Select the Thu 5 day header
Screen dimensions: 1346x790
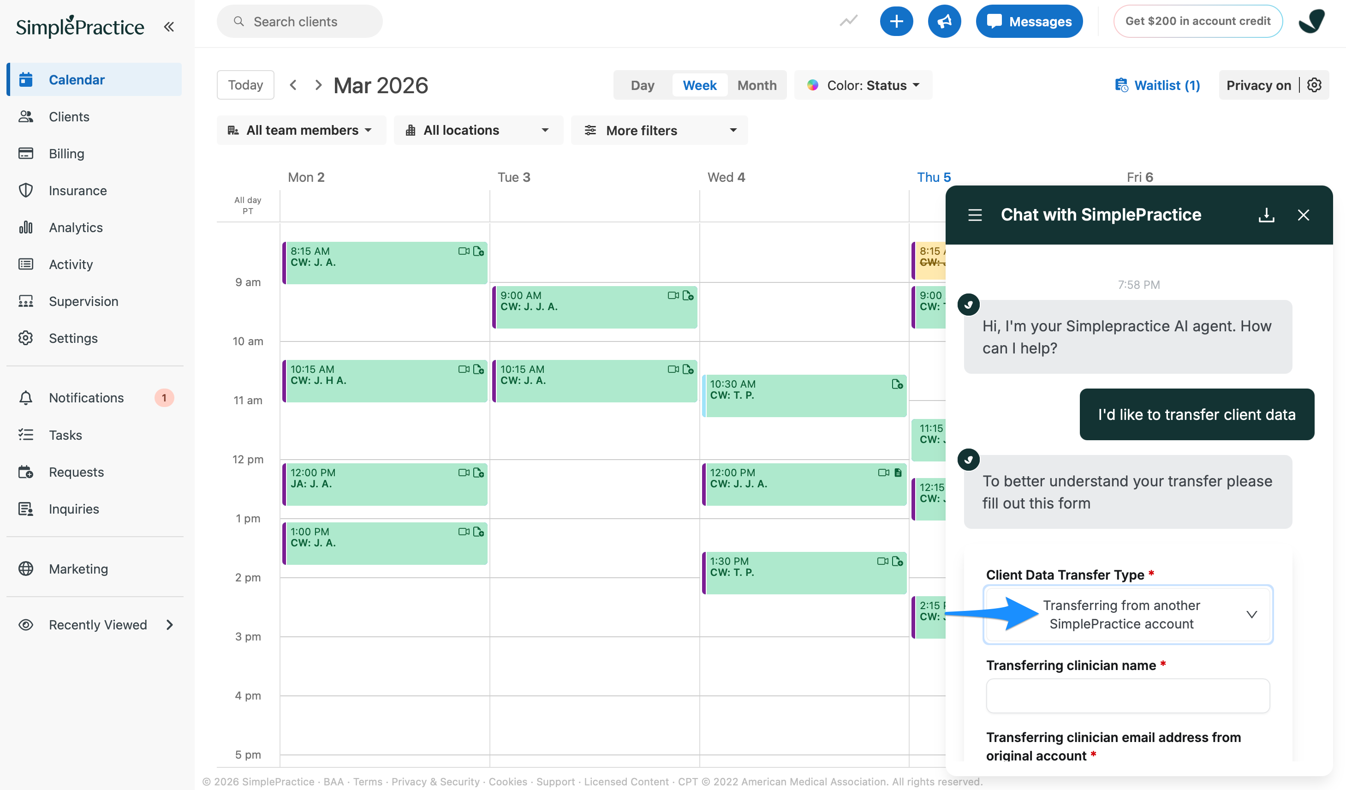pyautogui.click(x=934, y=177)
